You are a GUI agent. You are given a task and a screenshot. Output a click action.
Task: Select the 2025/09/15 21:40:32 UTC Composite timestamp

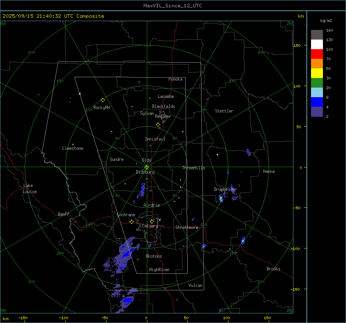[x=53, y=16]
